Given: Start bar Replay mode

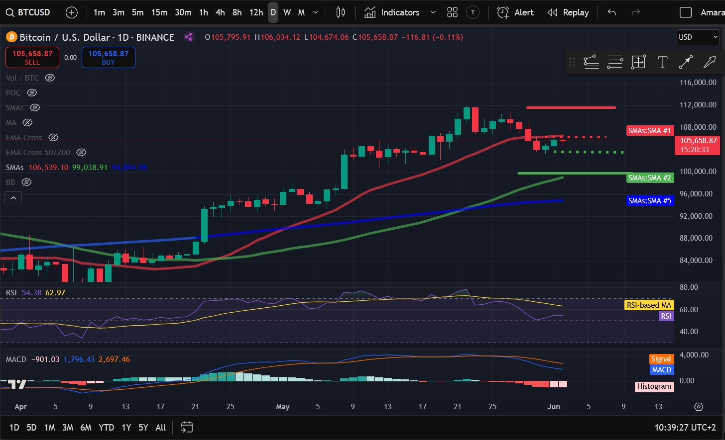Looking at the screenshot, I should coord(568,12).
